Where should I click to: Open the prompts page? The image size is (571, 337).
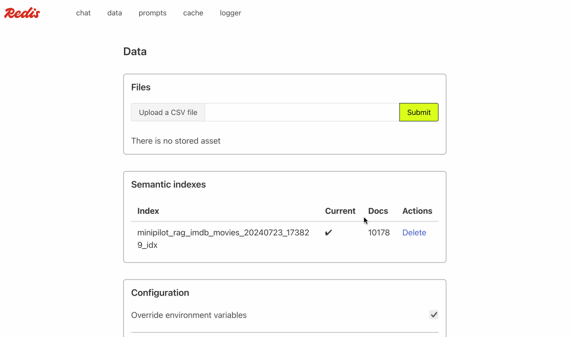point(153,13)
